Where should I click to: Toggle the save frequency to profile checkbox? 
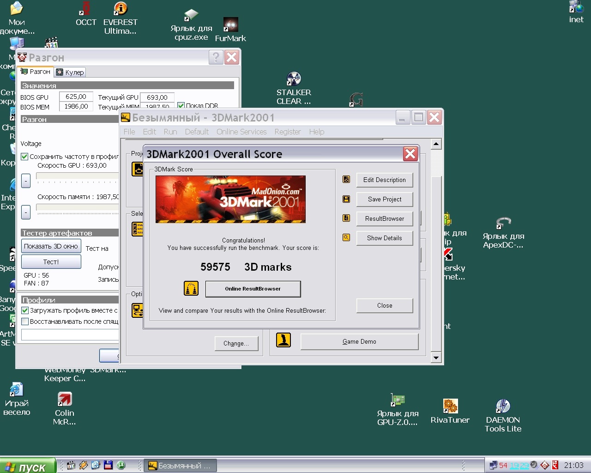[25, 157]
